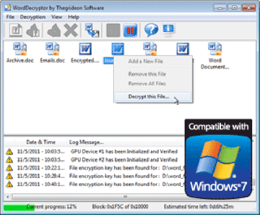Click warning icon of the 10:28 log row

(9, 176)
